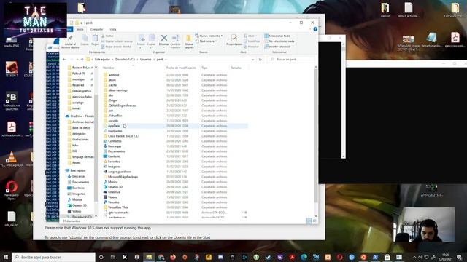Click the Up one level arrow

[82, 60]
